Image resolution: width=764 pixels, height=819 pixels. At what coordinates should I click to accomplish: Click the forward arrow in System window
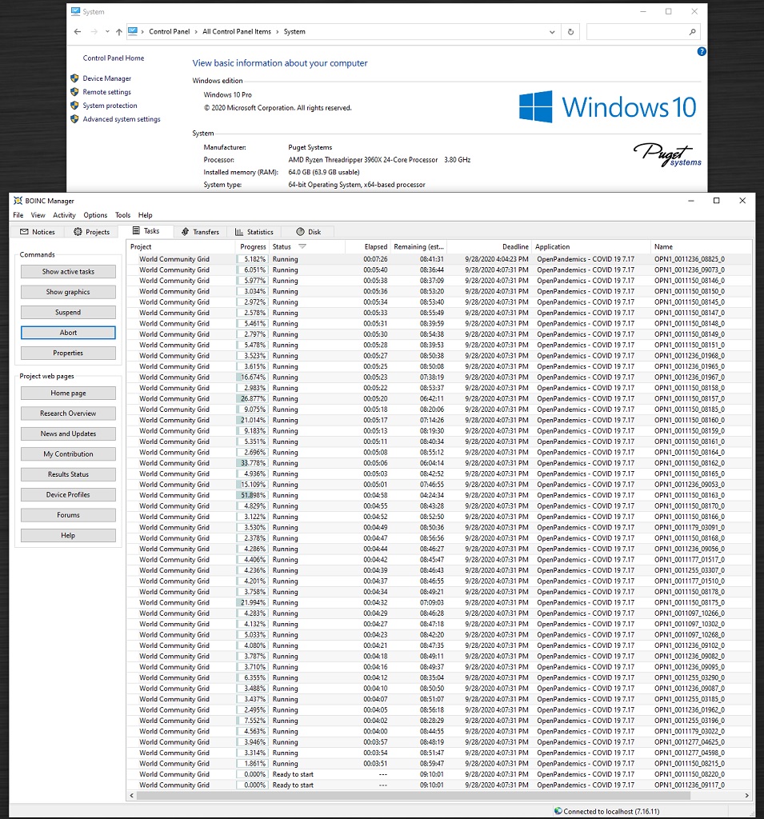point(94,32)
